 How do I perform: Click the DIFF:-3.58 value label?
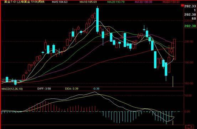44,89
